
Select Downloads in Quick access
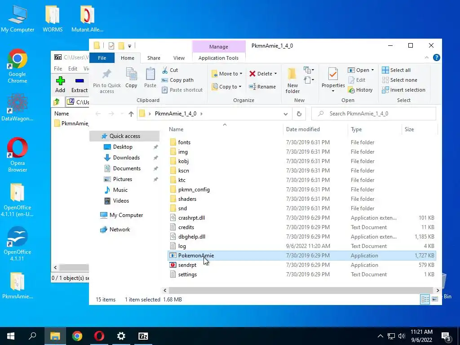pyautogui.click(x=126, y=158)
